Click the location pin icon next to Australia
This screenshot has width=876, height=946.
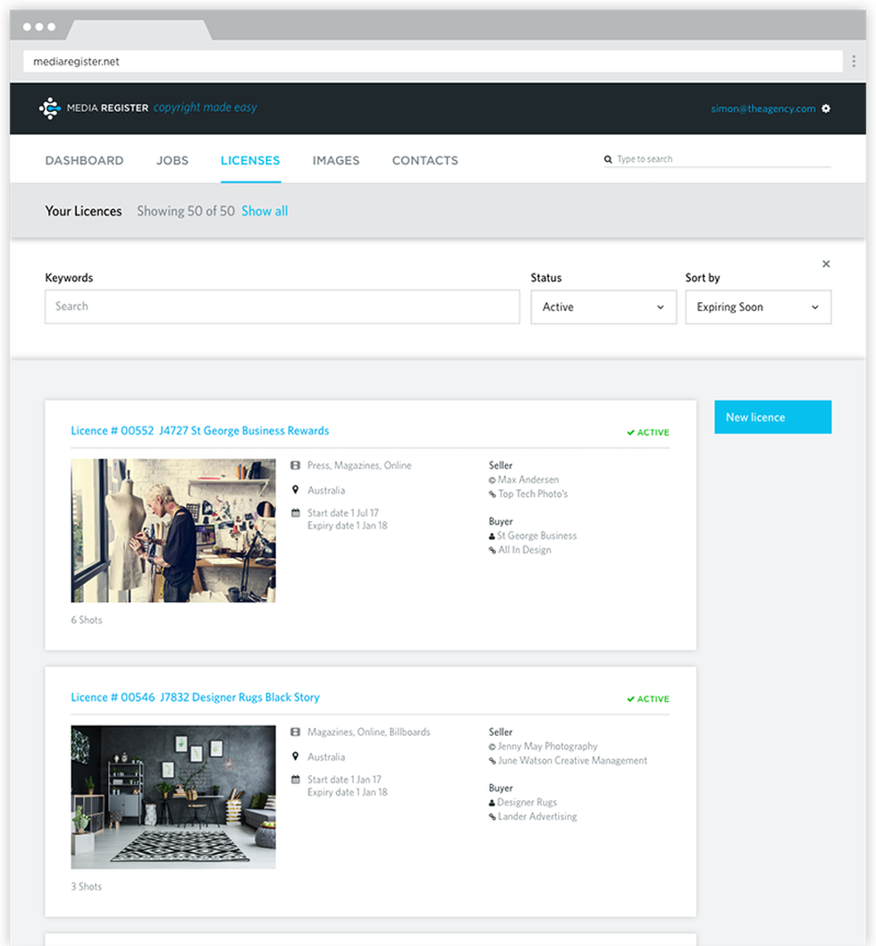pyautogui.click(x=297, y=490)
